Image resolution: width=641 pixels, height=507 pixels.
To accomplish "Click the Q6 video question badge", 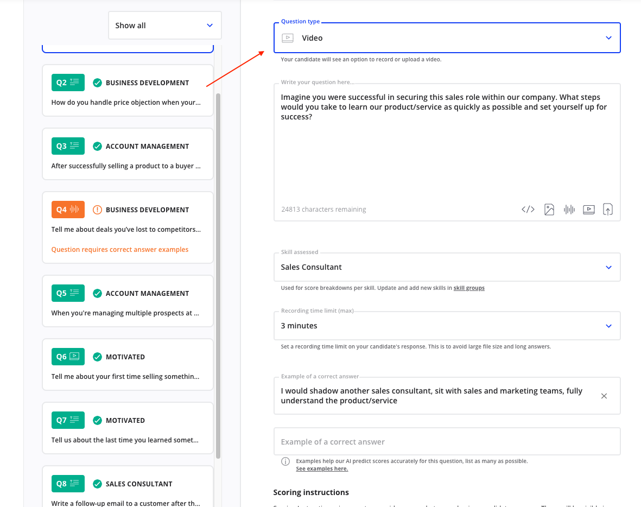I will [x=68, y=357].
